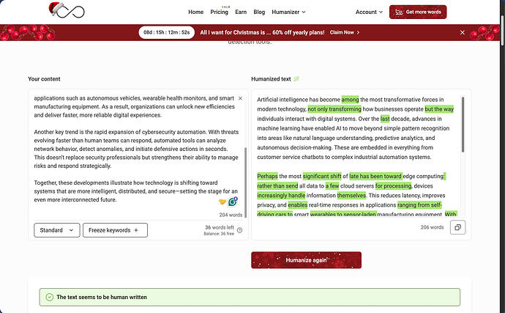Screen dimensions: 505x313
Task: Click highlighted word 'Perhaps'
Action: pos(267,176)
